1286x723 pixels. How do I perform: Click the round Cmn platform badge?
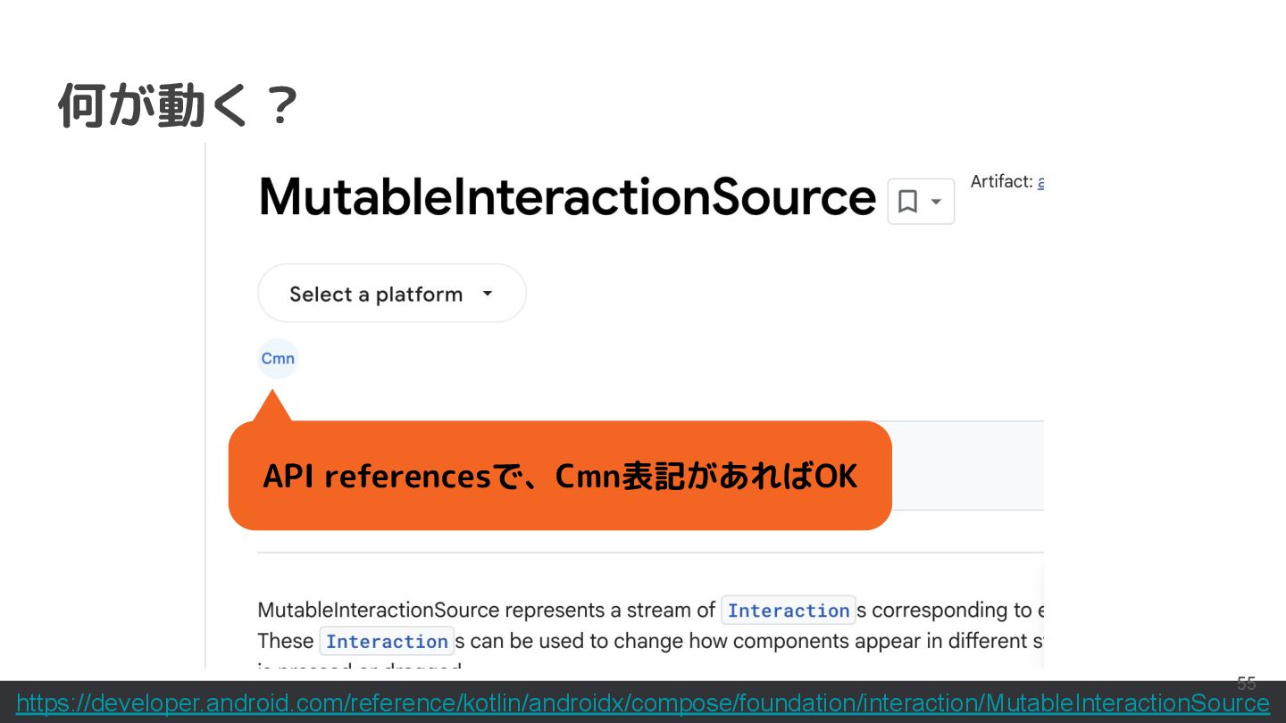278,359
